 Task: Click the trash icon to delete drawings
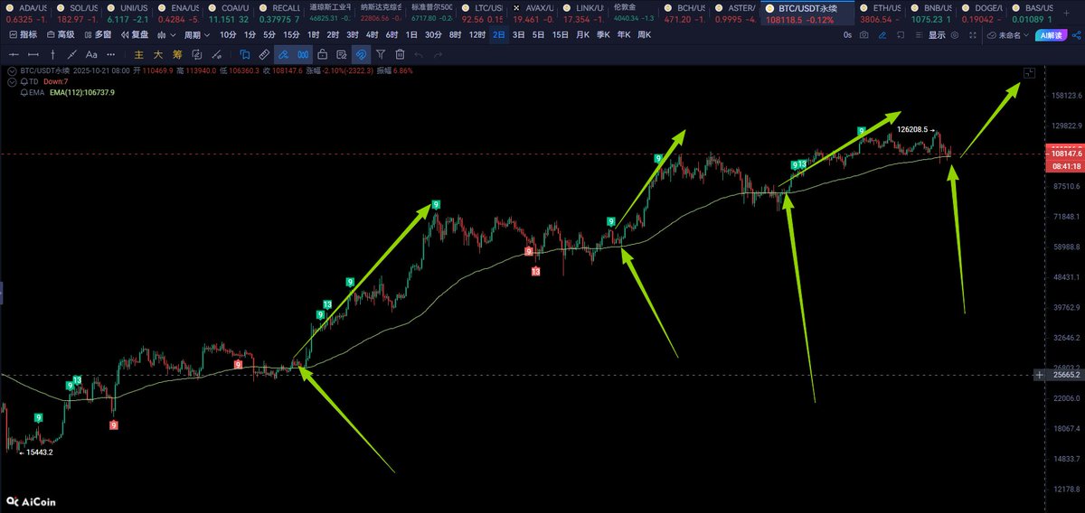pyautogui.click(x=401, y=54)
